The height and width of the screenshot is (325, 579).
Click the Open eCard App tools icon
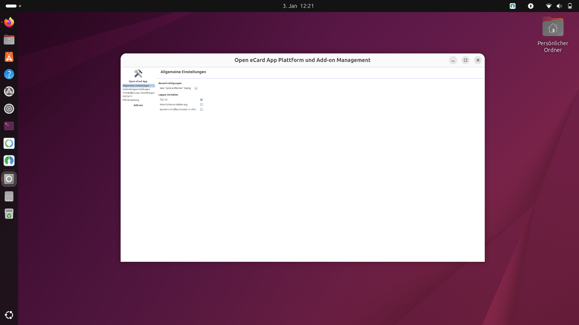point(138,73)
